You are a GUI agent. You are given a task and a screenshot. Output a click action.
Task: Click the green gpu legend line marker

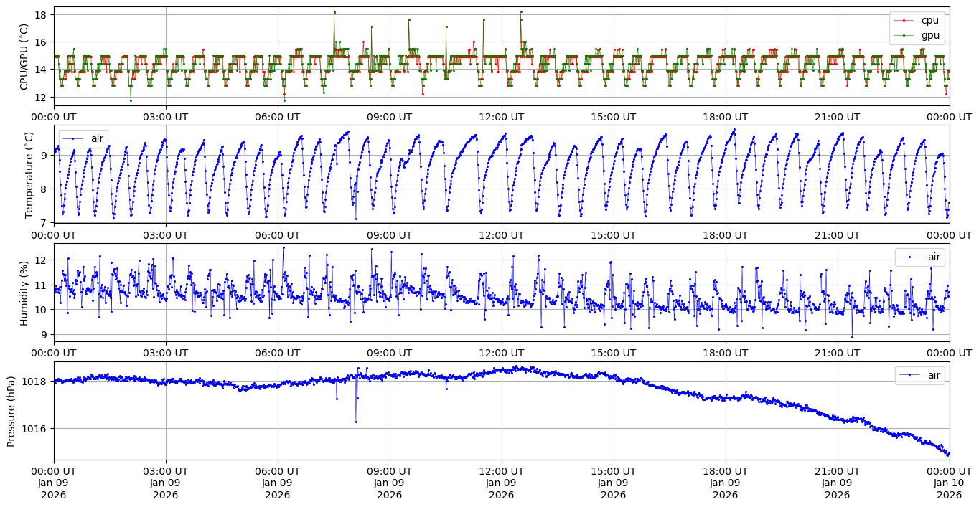pyautogui.click(x=904, y=35)
